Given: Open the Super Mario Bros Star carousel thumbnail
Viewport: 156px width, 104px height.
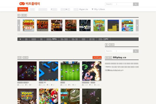Looking at the screenshot, I should coord(127,25).
